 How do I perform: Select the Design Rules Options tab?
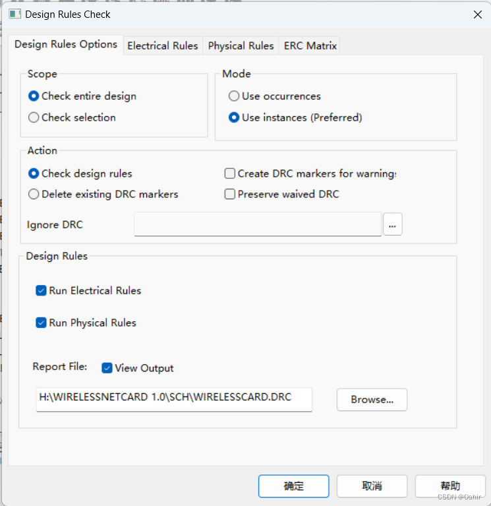[x=66, y=44]
